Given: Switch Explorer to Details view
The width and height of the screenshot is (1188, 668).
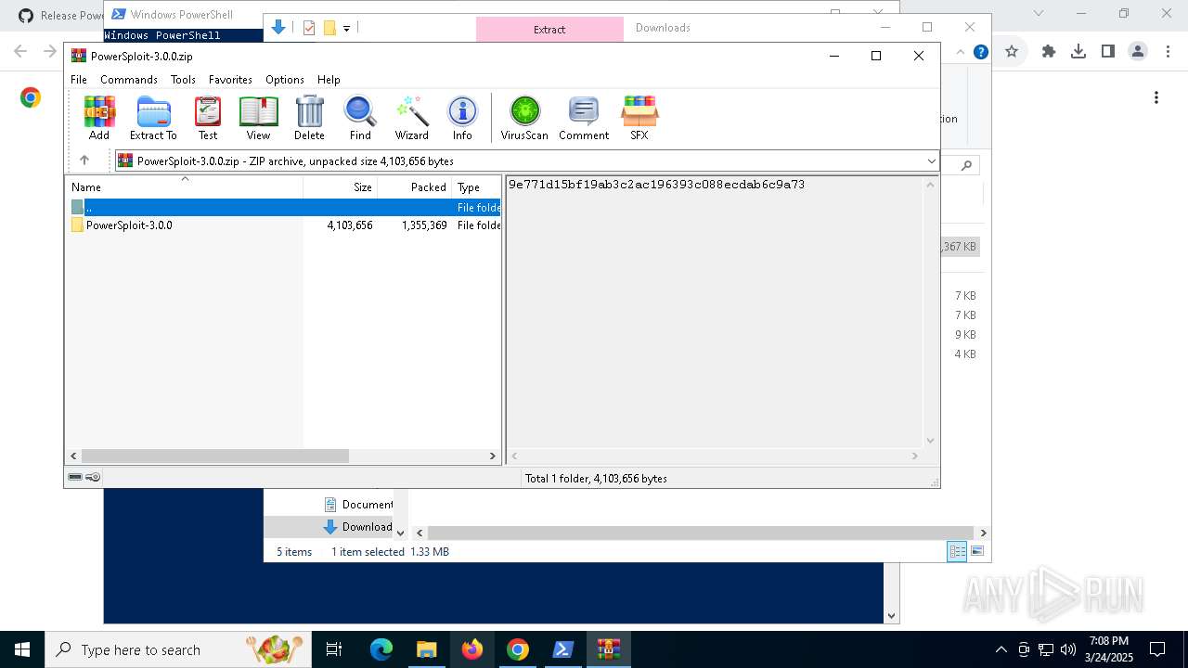Looking at the screenshot, I should pos(957,551).
